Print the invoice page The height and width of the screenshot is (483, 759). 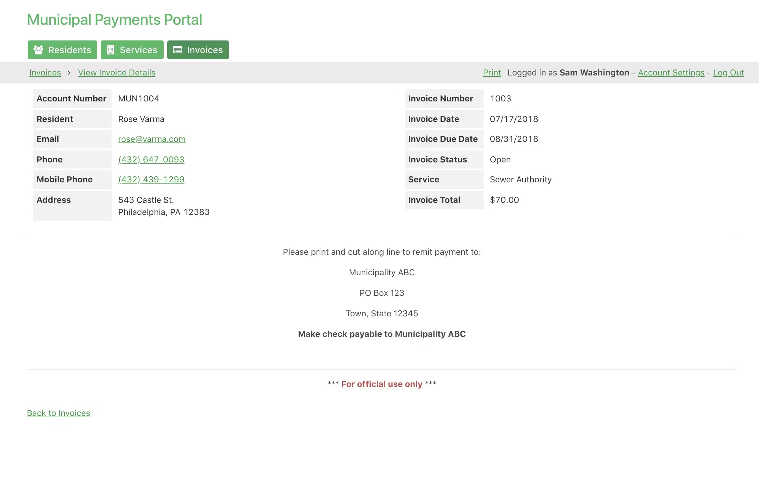coord(492,73)
